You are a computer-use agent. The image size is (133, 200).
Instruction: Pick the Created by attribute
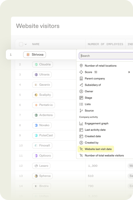92,143
